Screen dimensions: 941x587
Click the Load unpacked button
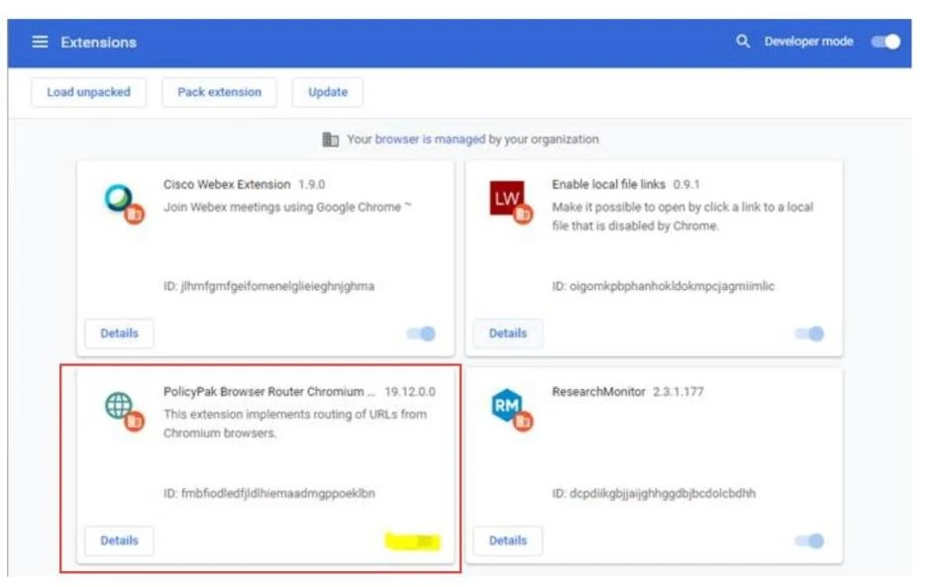88,92
